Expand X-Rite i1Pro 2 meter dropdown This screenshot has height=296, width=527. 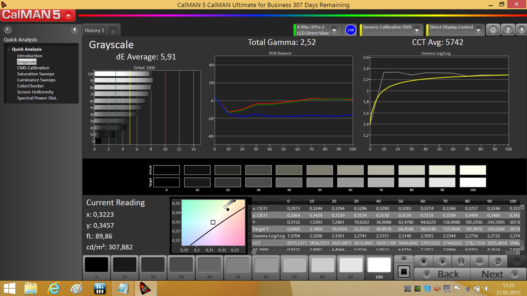tap(334, 30)
